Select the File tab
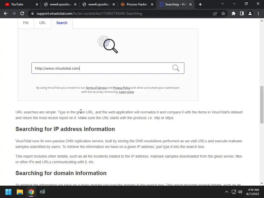Screen dimensions: 264x198 (26, 23)
